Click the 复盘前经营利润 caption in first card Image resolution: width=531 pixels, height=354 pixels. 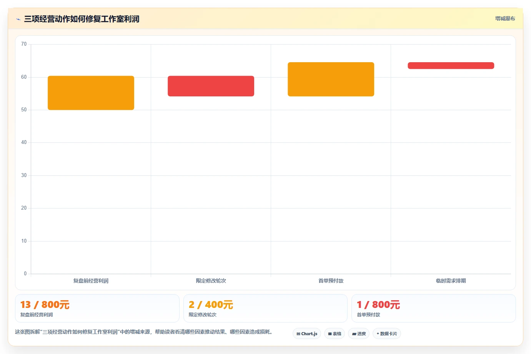(37, 314)
